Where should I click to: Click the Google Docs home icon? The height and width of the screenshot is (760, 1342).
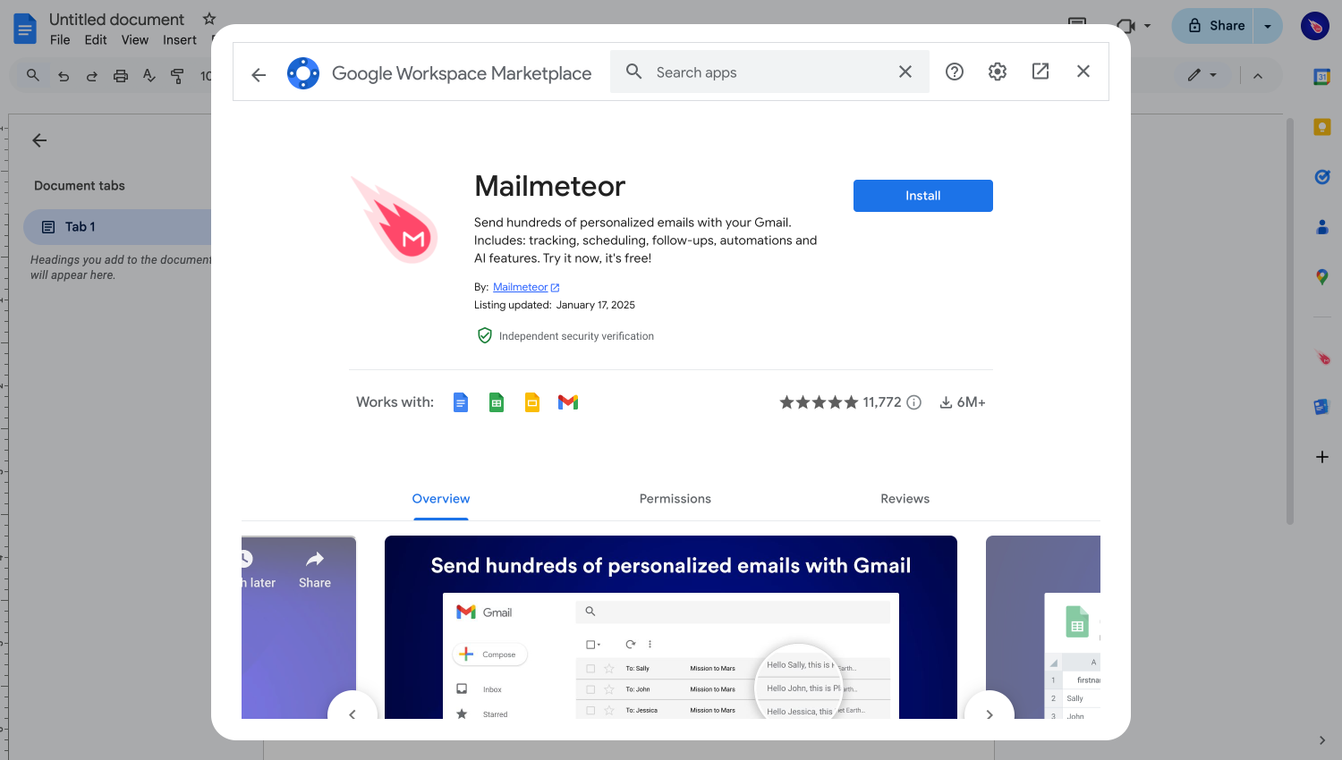point(25,29)
